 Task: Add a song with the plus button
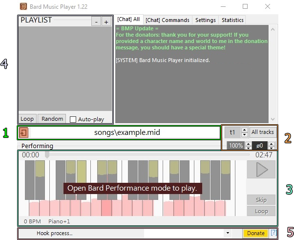pos(106,22)
